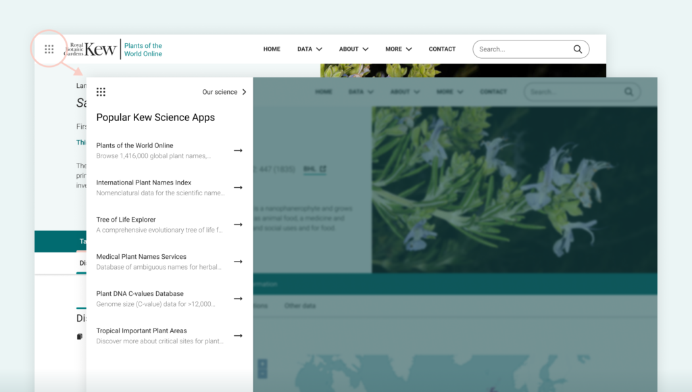Open Plant DNA C-values Database entry
This screenshot has height=392, width=692.
(170, 299)
